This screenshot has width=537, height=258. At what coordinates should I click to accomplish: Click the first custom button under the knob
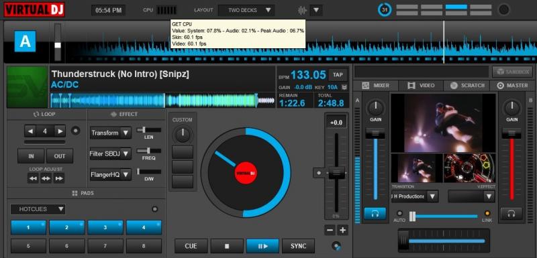183,152
